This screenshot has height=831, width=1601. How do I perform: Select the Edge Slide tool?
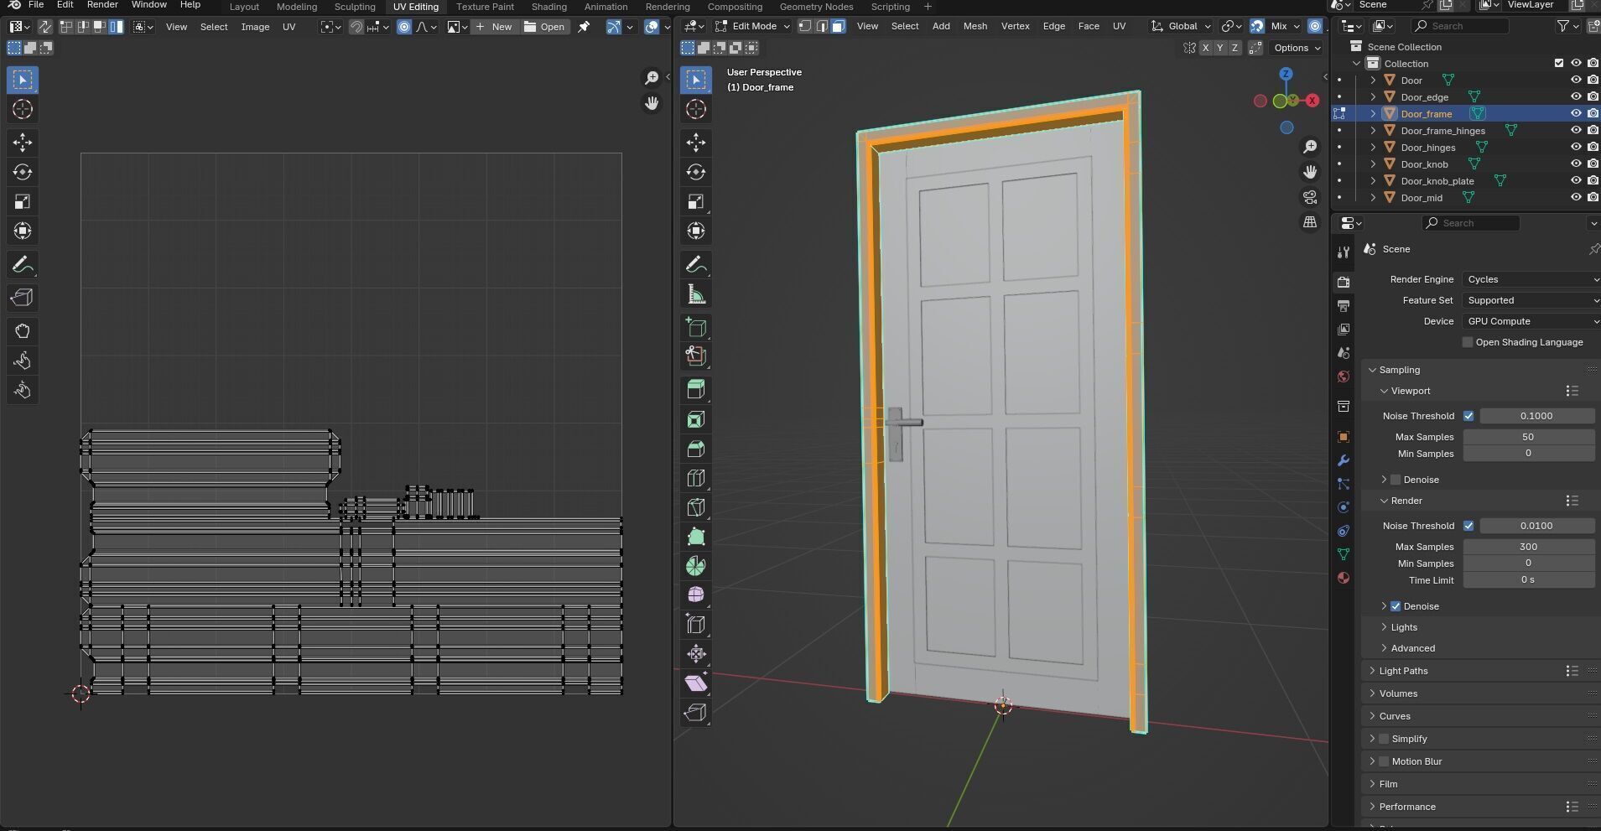click(x=696, y=624)
